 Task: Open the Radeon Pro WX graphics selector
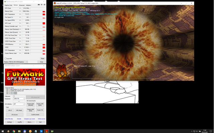[16, 62]
